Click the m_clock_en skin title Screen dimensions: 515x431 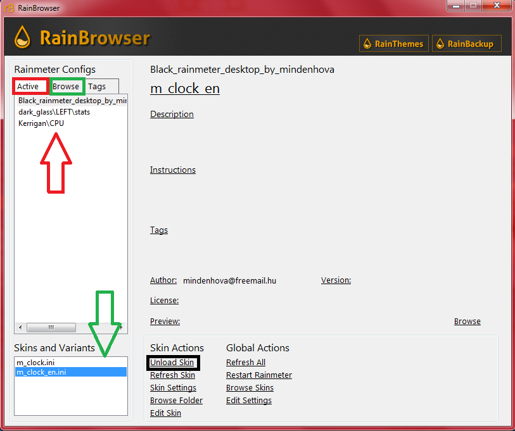click(x=185, y=89)
